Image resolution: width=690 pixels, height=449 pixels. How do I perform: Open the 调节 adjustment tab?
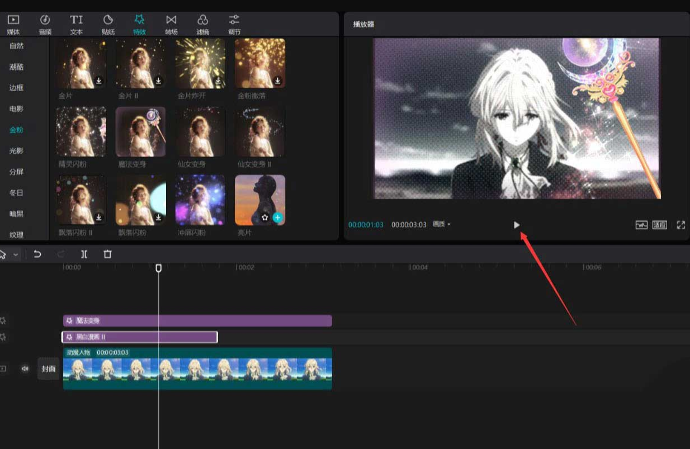pyautogui.click(x=234, y=25)
